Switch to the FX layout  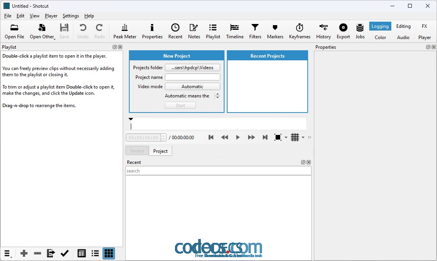(x=424, y=26)
